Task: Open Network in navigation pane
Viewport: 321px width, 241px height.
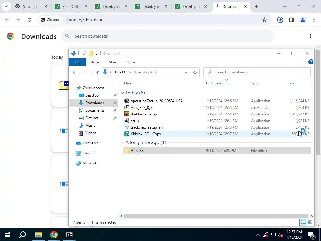Action: [x=90, y=163]
